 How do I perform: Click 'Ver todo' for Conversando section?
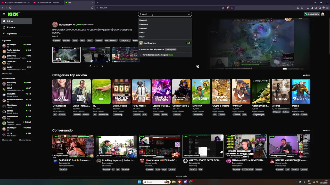pyautogui.click(x=306, y=131)
